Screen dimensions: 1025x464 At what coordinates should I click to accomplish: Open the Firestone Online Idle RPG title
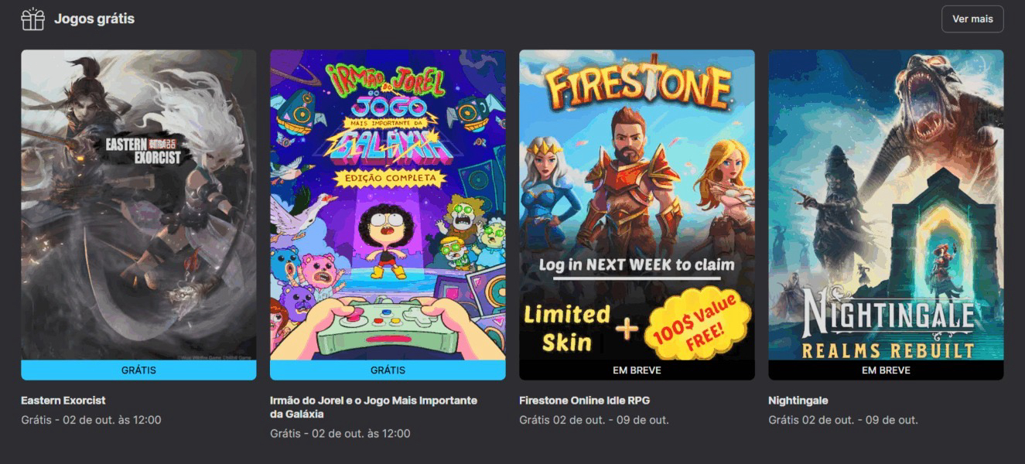584,401
